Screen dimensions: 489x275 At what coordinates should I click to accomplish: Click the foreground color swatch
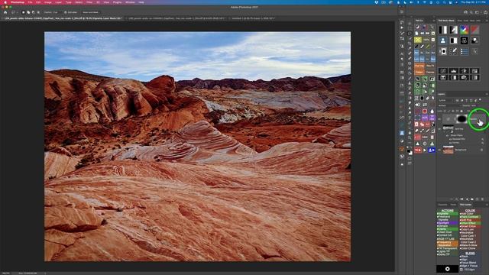[409, 151]
